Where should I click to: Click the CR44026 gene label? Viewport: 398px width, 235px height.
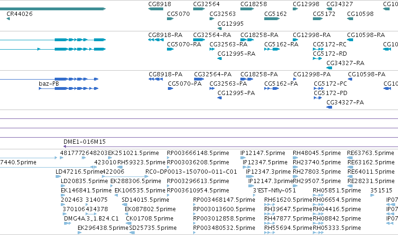[20, 14]
